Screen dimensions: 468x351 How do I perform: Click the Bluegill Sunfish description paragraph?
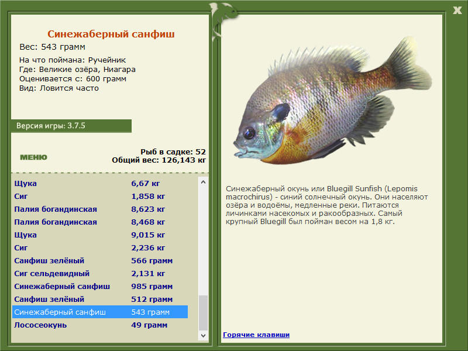coord(327,205)
